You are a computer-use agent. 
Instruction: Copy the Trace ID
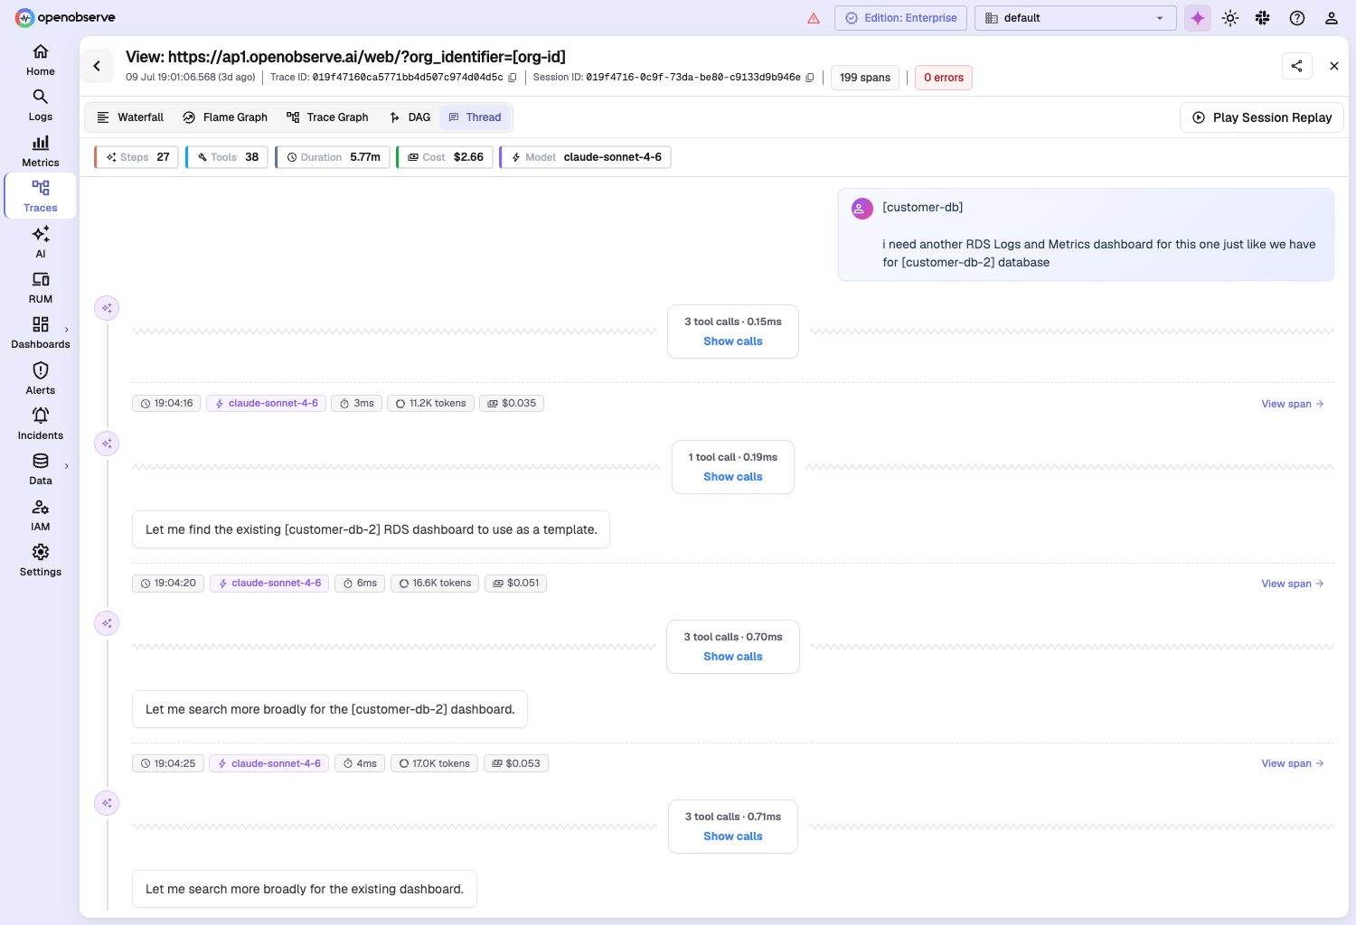click(513, 78)
